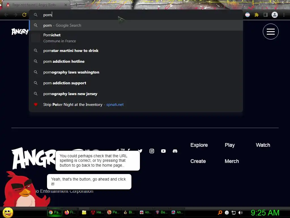
Task: Click the Angry Birds logo in page header
Action: coord(20,32)
